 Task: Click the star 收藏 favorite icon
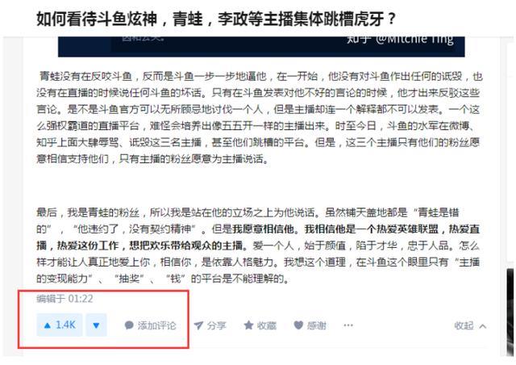pos(248,325)
